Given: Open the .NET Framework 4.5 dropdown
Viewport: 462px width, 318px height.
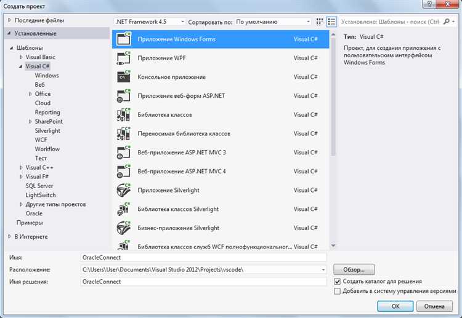Looking at the screenshot, I should click(x=150, y=22).
